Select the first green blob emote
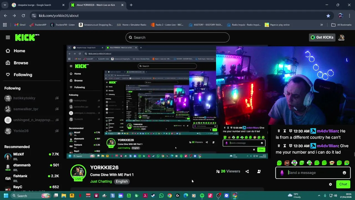 [279, 163]
